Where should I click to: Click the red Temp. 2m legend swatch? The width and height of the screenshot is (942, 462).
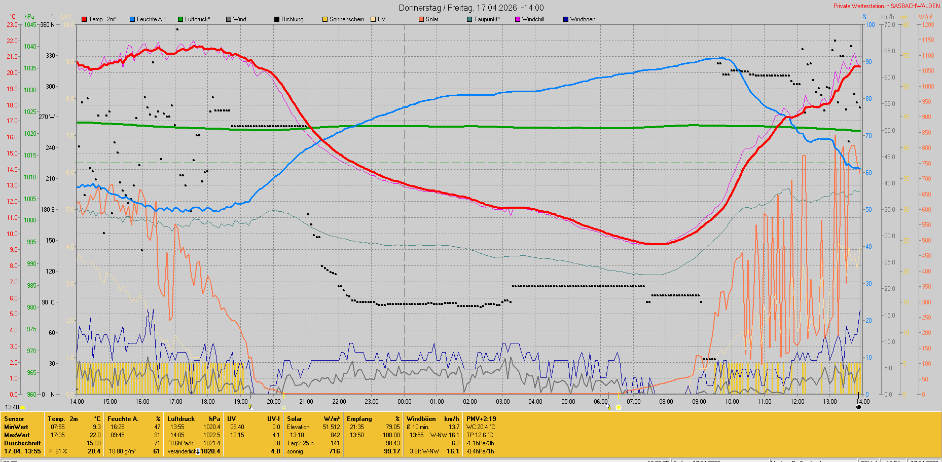point(84,19)
